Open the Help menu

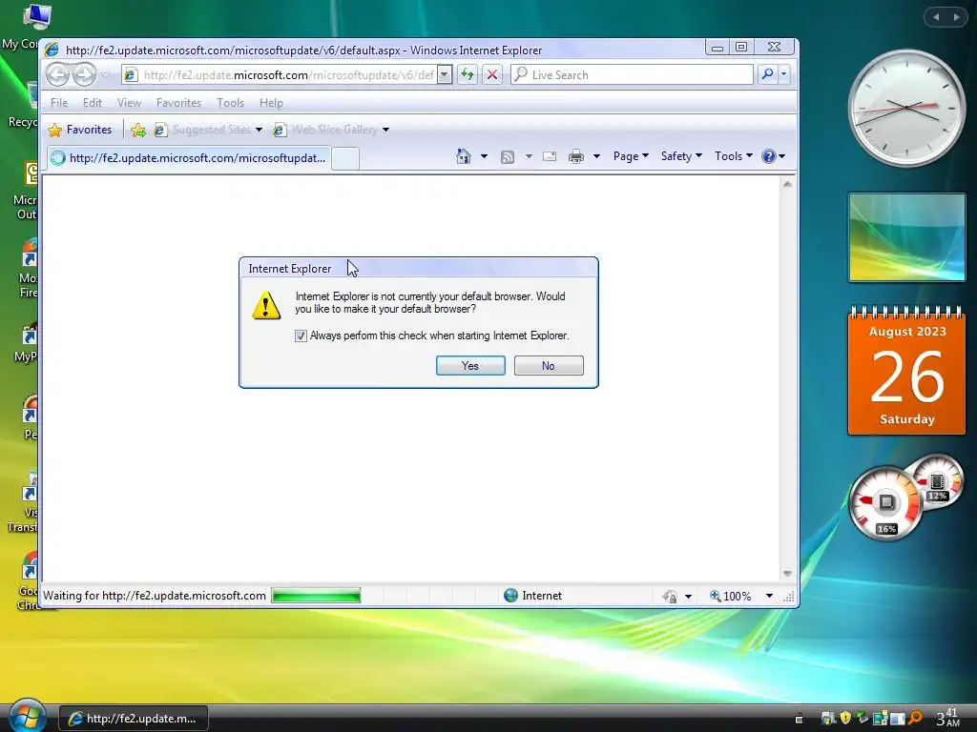coord(271,103)
